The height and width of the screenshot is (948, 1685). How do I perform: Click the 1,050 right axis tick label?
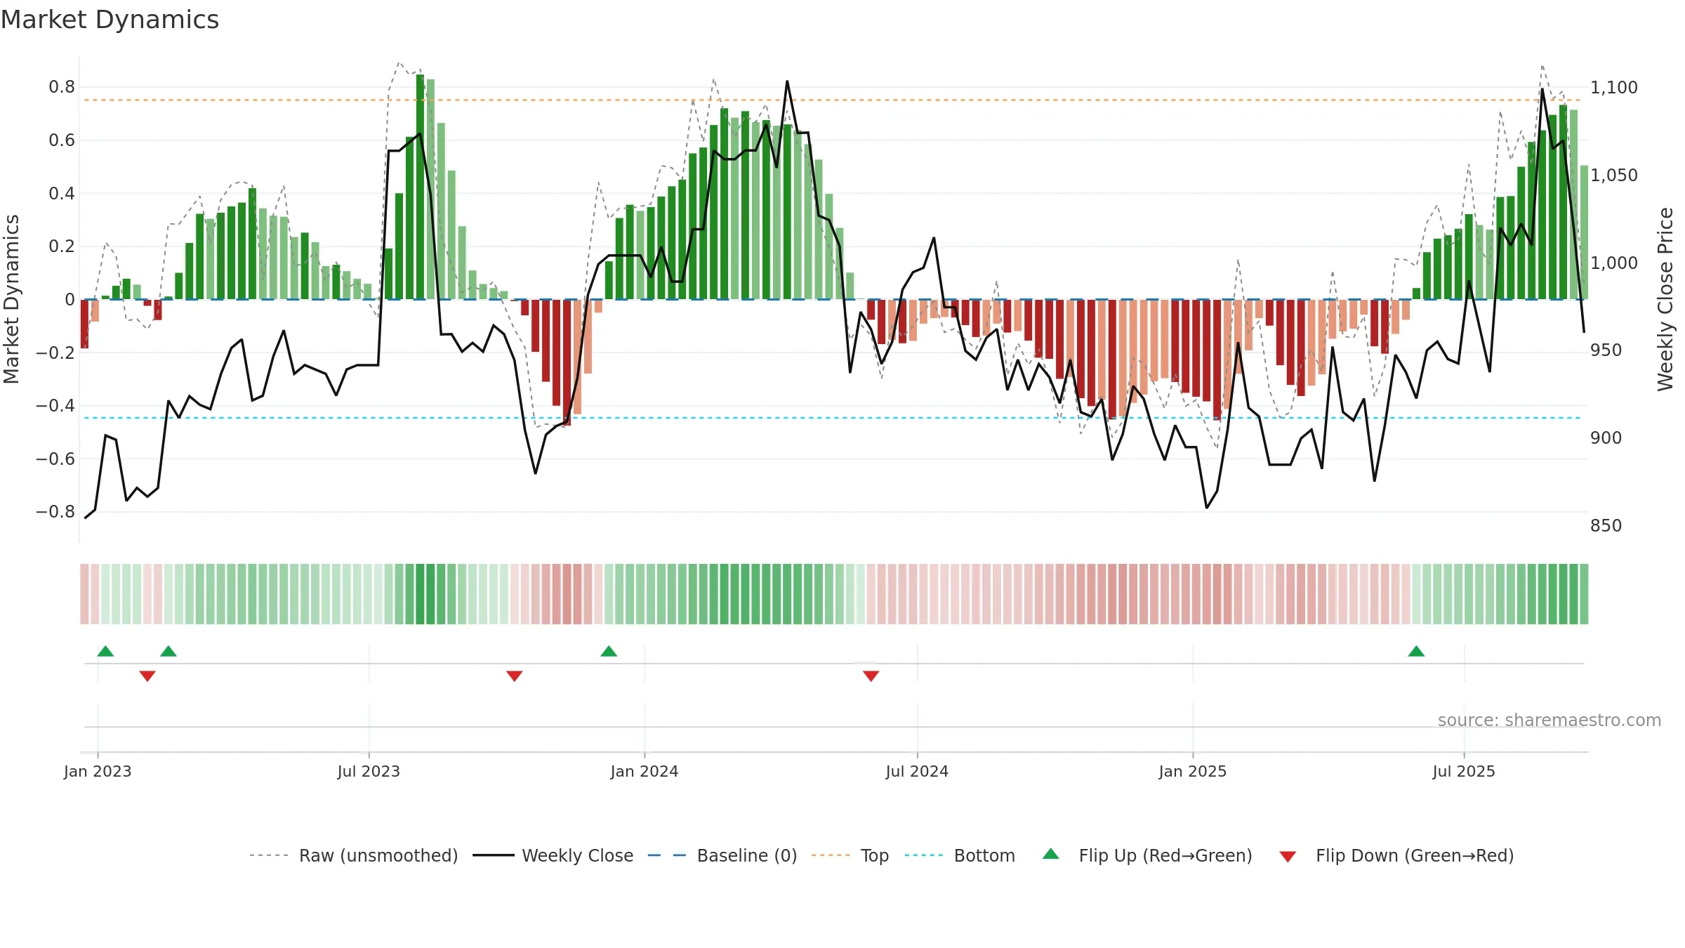[1613, 175]
